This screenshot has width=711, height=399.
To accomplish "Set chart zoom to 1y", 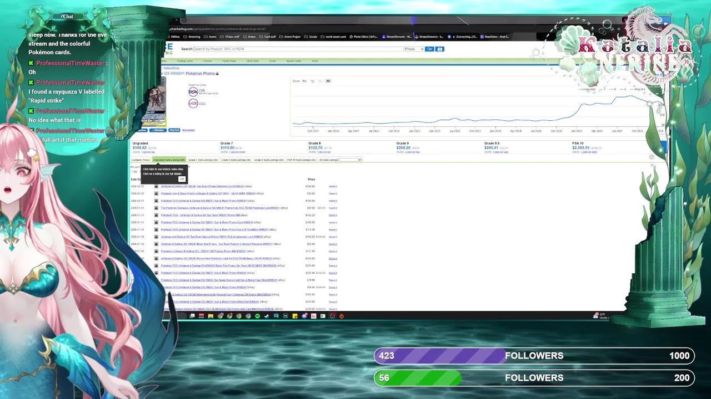I will coord(312,81).
